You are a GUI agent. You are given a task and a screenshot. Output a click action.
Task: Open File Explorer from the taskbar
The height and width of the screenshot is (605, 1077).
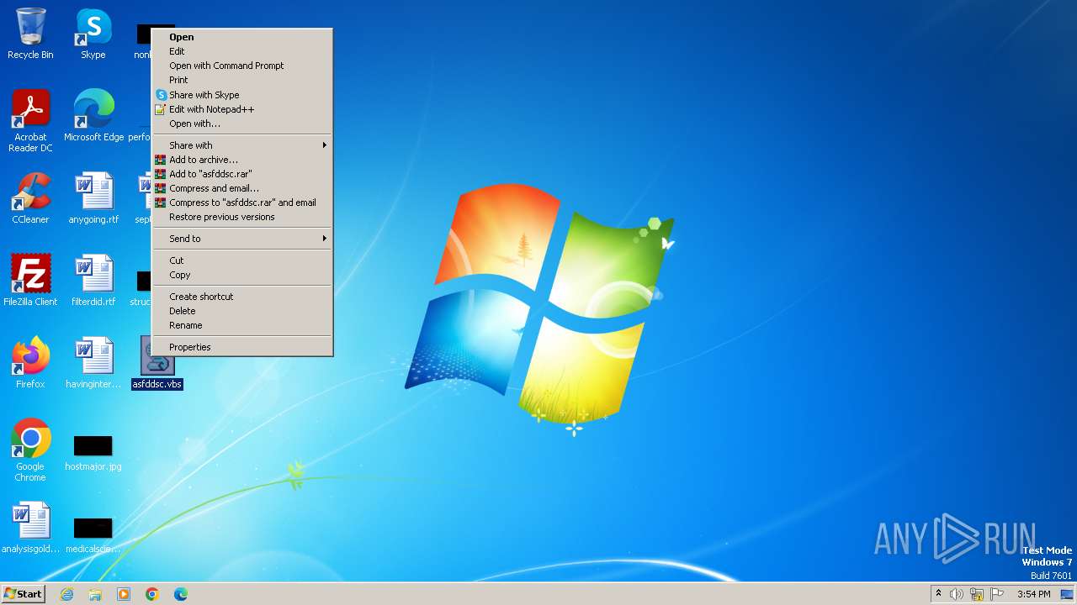(95, 594)
